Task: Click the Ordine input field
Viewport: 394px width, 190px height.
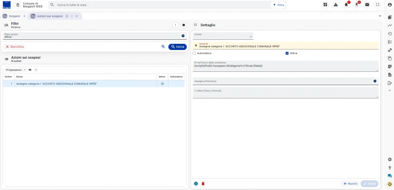Action: point(223,36)
